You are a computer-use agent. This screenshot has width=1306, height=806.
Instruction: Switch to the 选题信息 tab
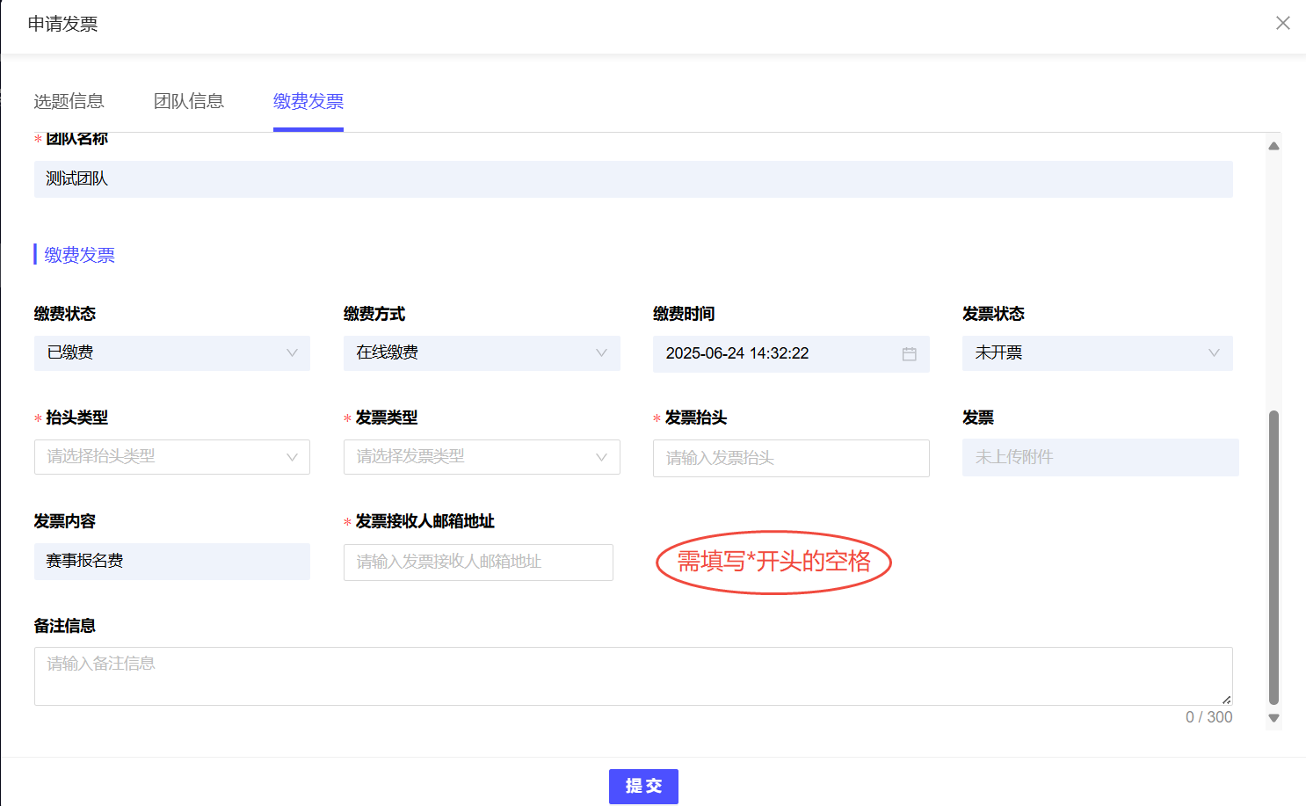(69, 102)
